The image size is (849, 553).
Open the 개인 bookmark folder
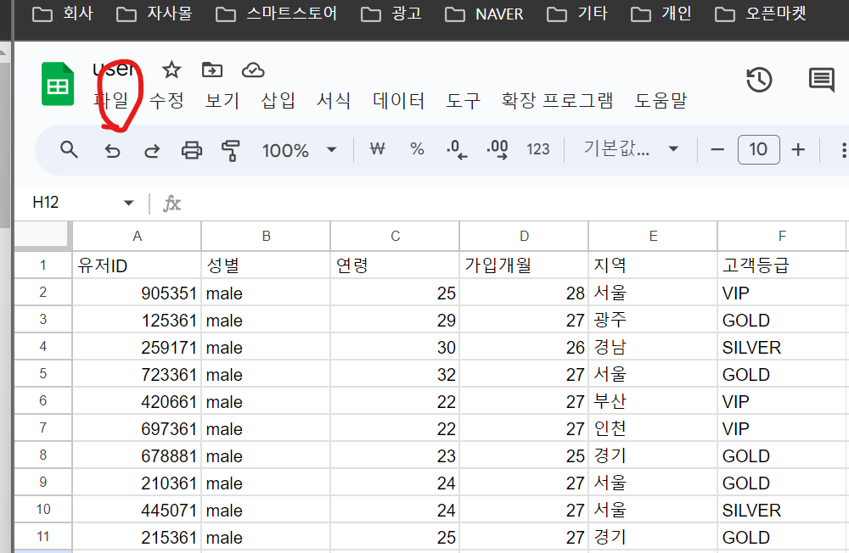(661, 14)
